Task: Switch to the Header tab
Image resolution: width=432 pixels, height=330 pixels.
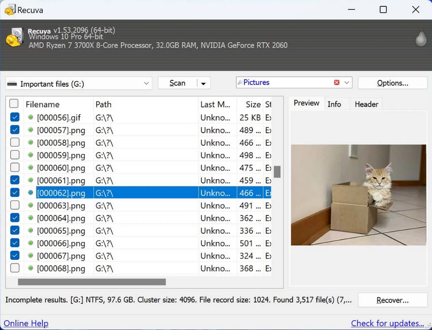Action: (x=366, y=104)
